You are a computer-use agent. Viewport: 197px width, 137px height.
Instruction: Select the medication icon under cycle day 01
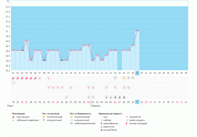coord(13,83)
